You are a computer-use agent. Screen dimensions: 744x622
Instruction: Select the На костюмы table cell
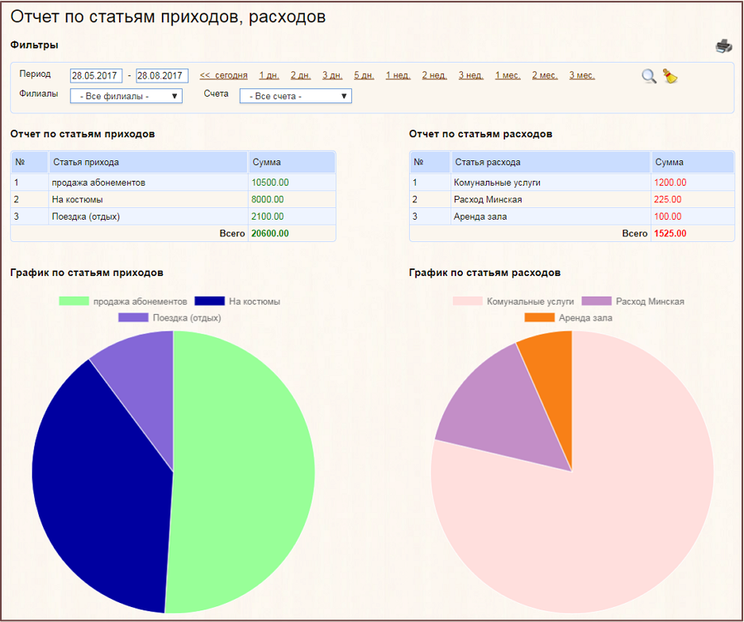tap(148, 200)
